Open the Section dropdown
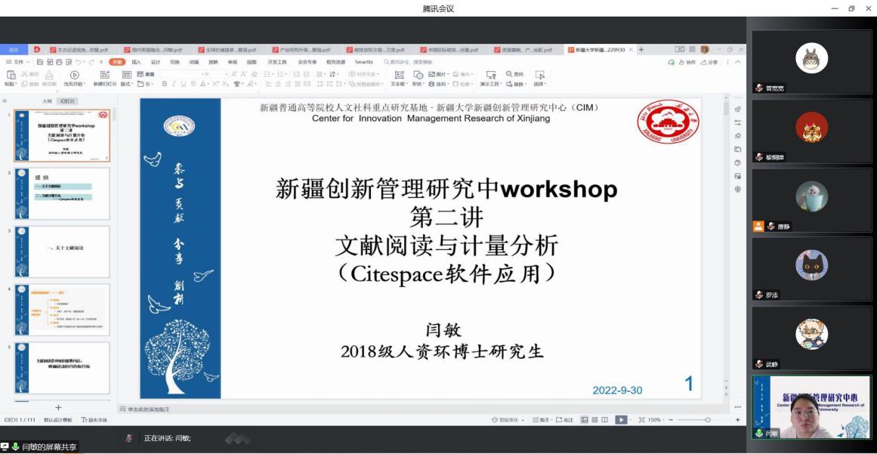 point(145,84)
